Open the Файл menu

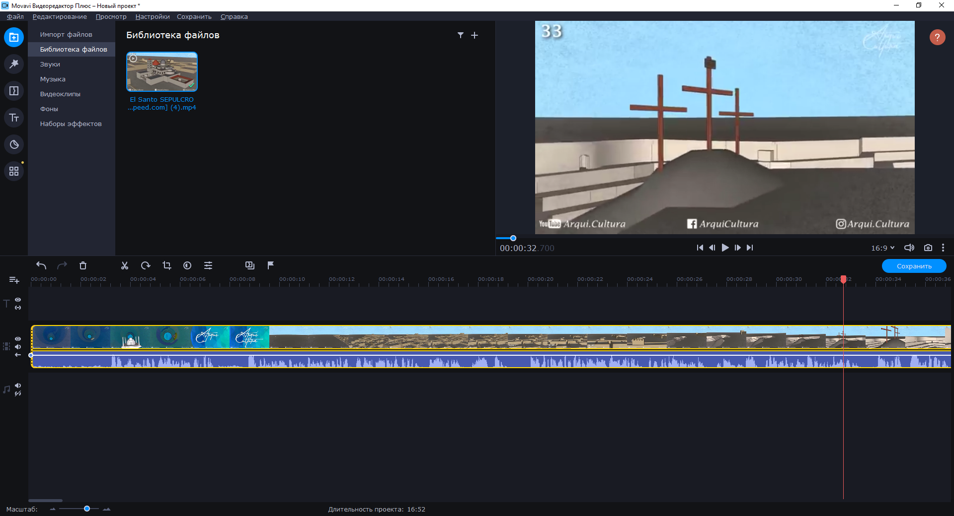click(15, 16)
